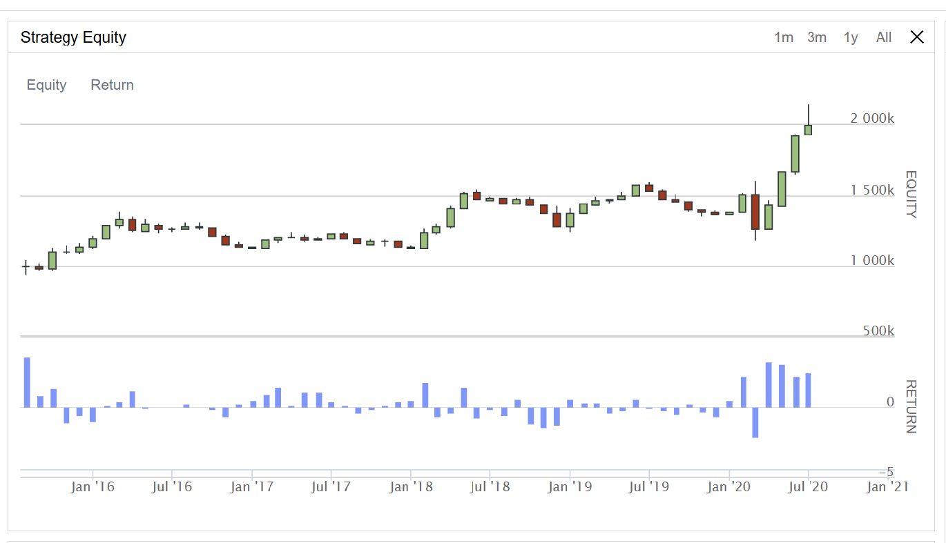Switch chart range to 3m
Screen dimensions: 946x543
pos(816,37)
